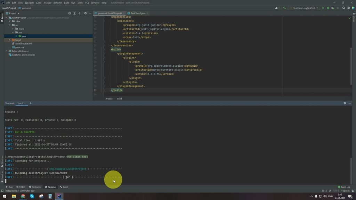This screenshot has width=356, height=200.
Task: Collapse the Junit5Project root node
Action: pos(6,18)
